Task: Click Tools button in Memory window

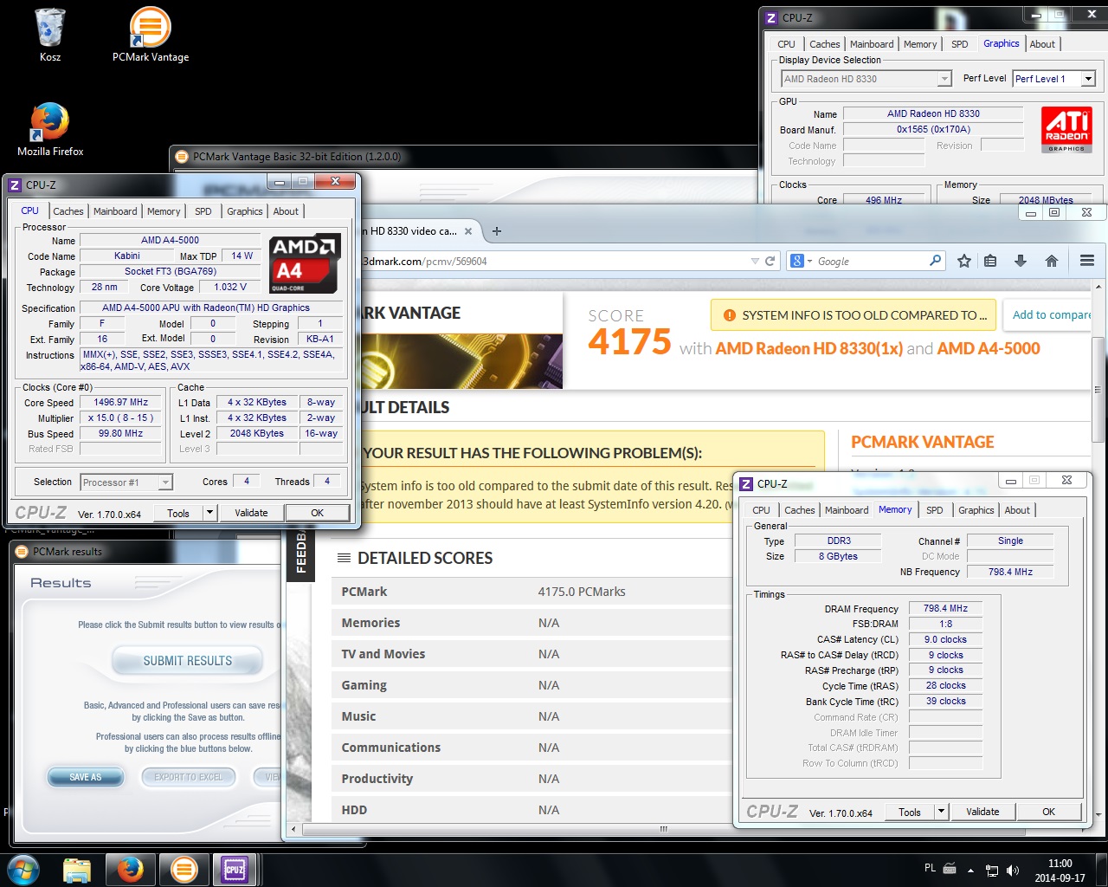Action: [x=910, y=812]
